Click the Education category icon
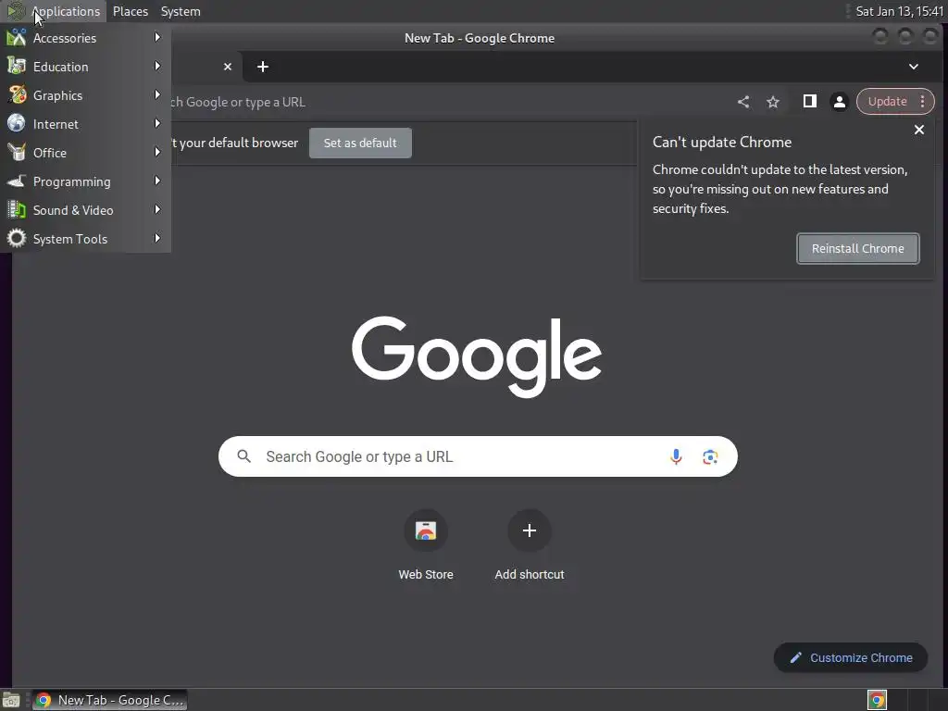Screen dimensions: 948x711 coord(17,66)
